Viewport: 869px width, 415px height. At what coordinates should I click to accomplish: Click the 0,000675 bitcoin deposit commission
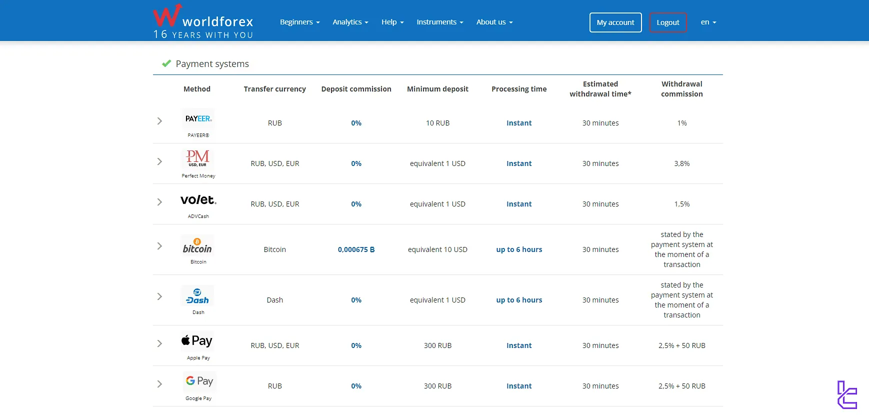click(x=356, y=249)
